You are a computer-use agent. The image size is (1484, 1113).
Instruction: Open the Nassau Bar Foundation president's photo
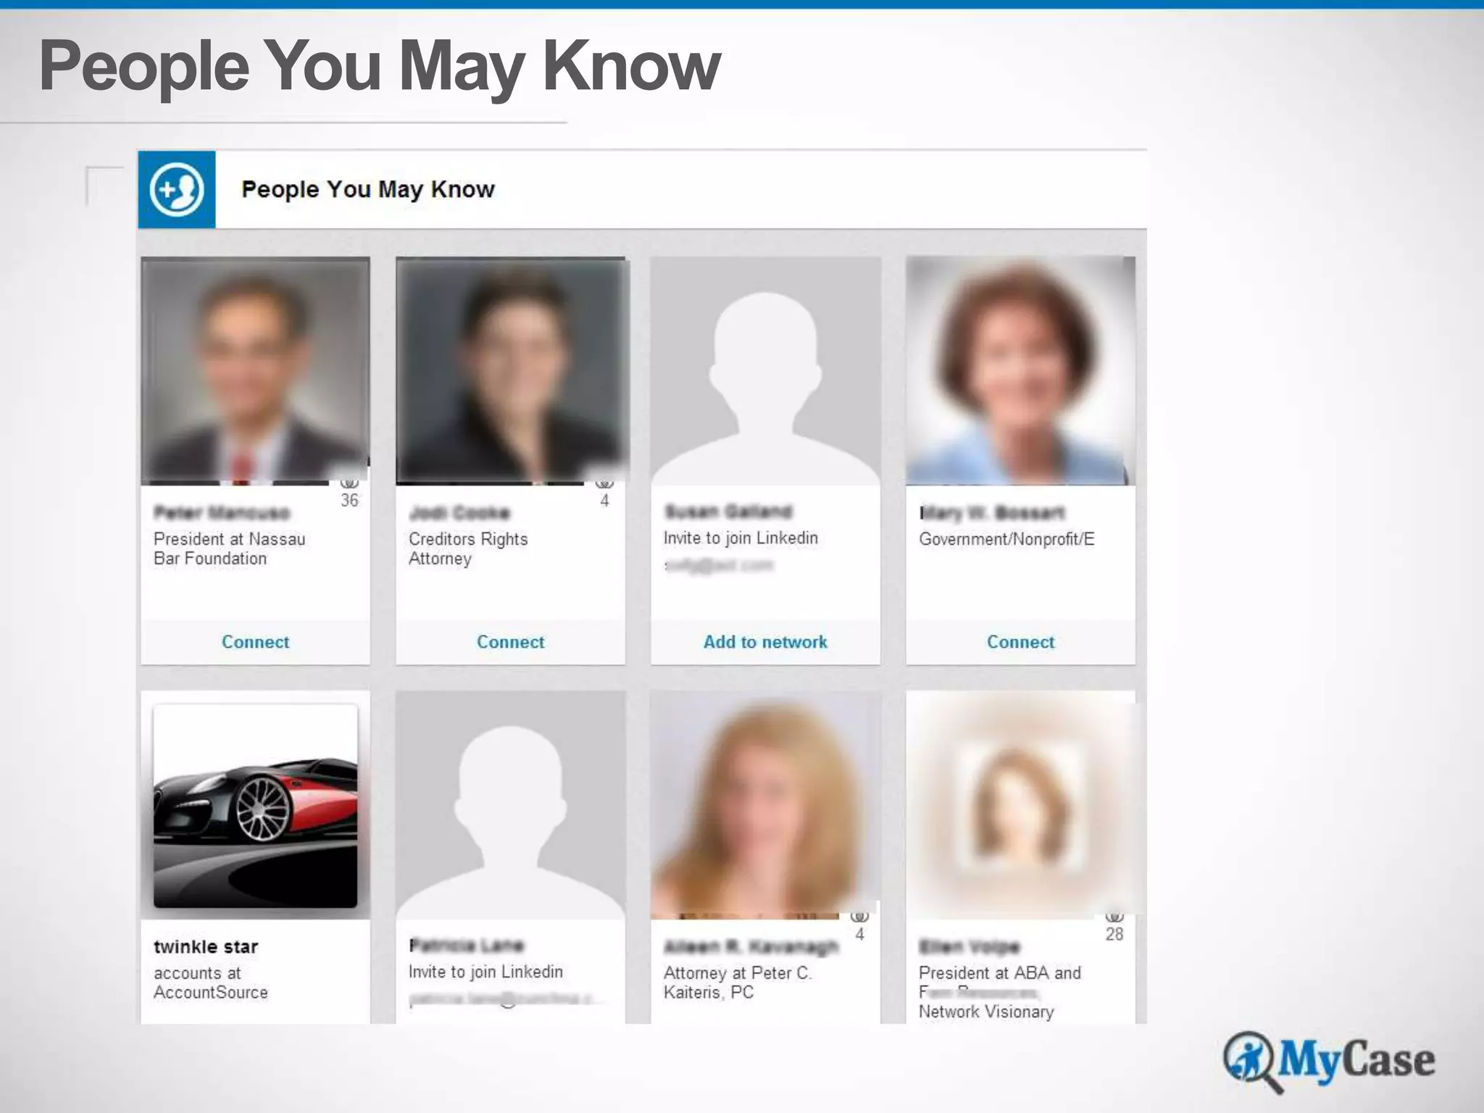pos(255,371)
